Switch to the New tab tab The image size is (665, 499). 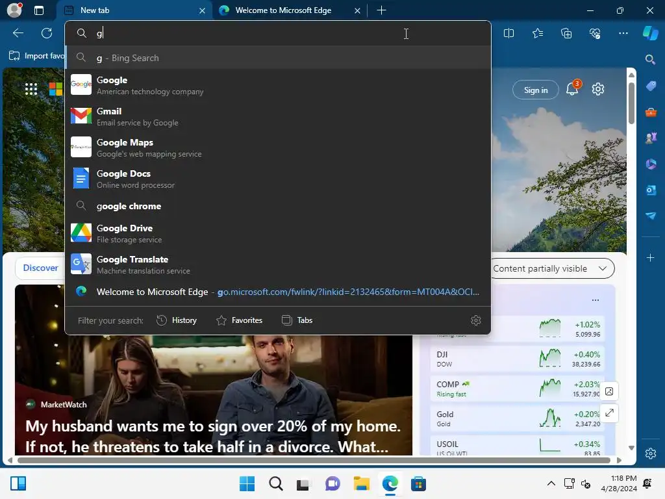point(135,10)
